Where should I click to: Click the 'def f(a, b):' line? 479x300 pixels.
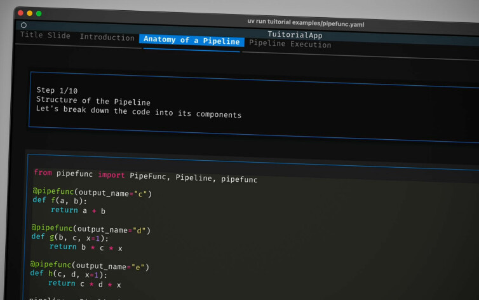coord(60,201)
